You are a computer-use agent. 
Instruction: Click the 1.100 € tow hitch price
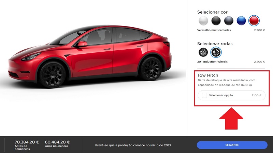(x=257, y=95)
